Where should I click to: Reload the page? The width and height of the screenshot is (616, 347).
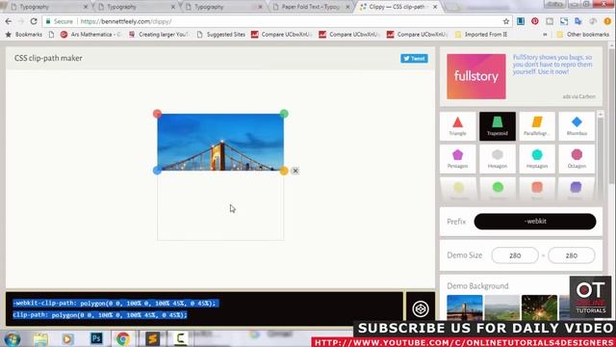point(34,21)
